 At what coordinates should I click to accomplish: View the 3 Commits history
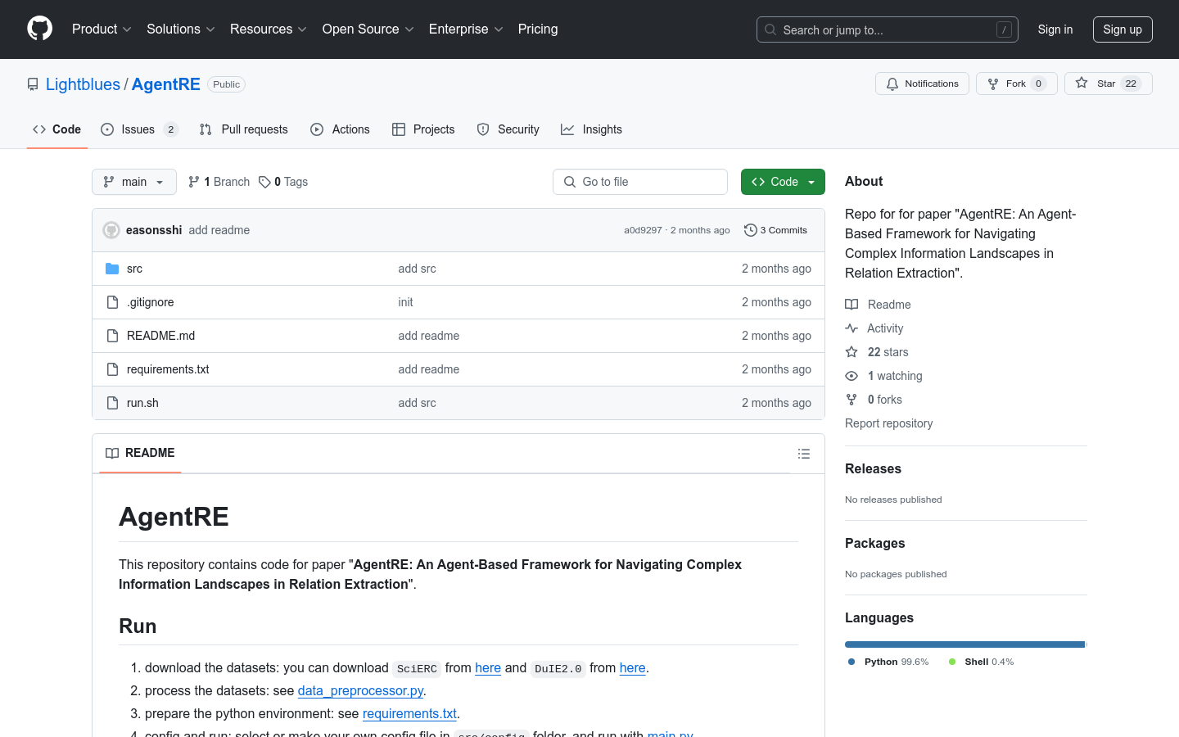click(775, 230)
